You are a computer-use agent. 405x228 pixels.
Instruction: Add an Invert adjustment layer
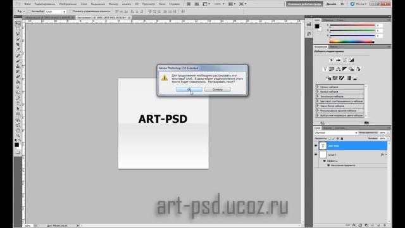click(328, 78)
